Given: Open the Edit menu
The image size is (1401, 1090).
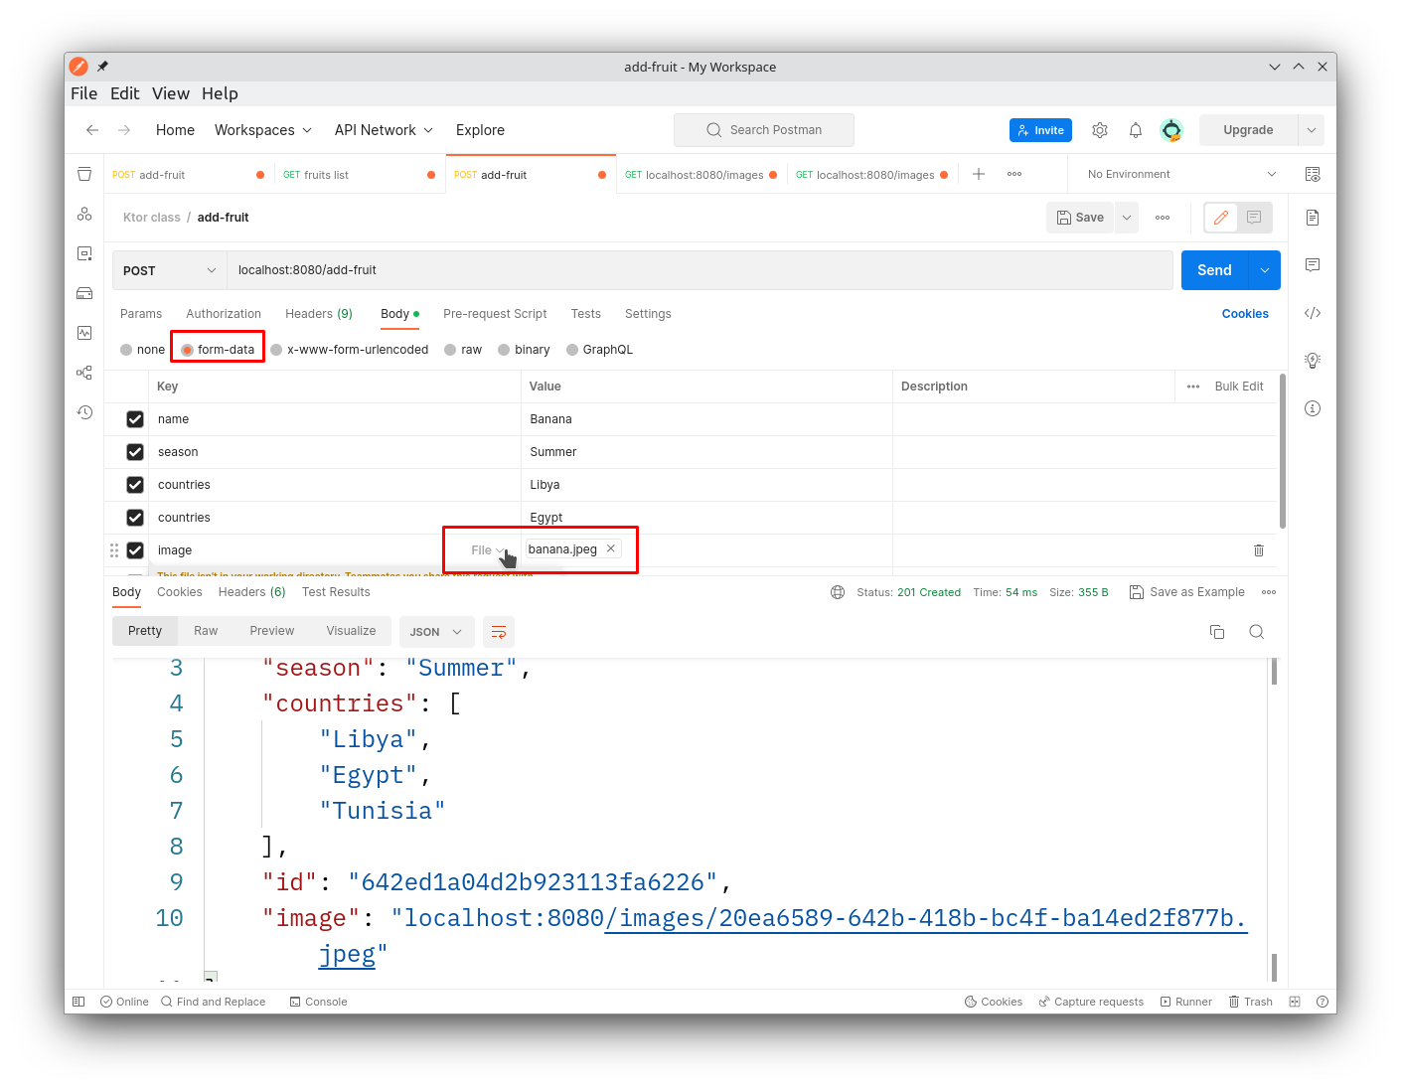Looking at the screenshot, I should [125, 93].
